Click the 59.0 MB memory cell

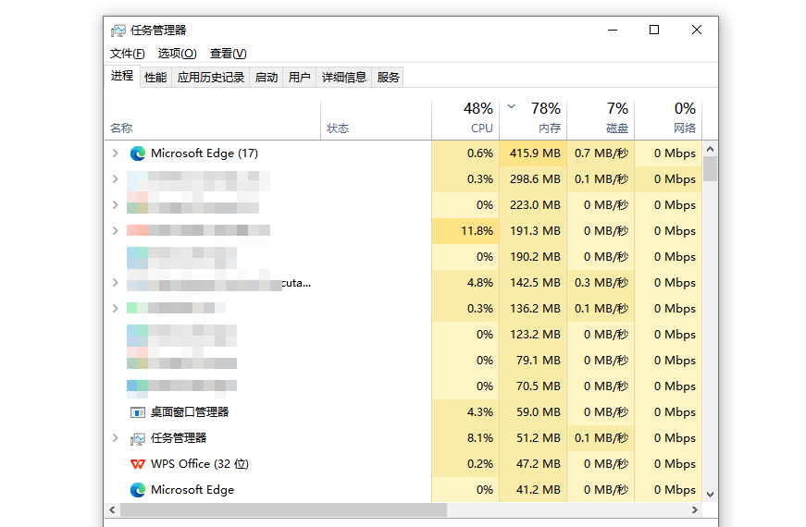click(533, 412)
